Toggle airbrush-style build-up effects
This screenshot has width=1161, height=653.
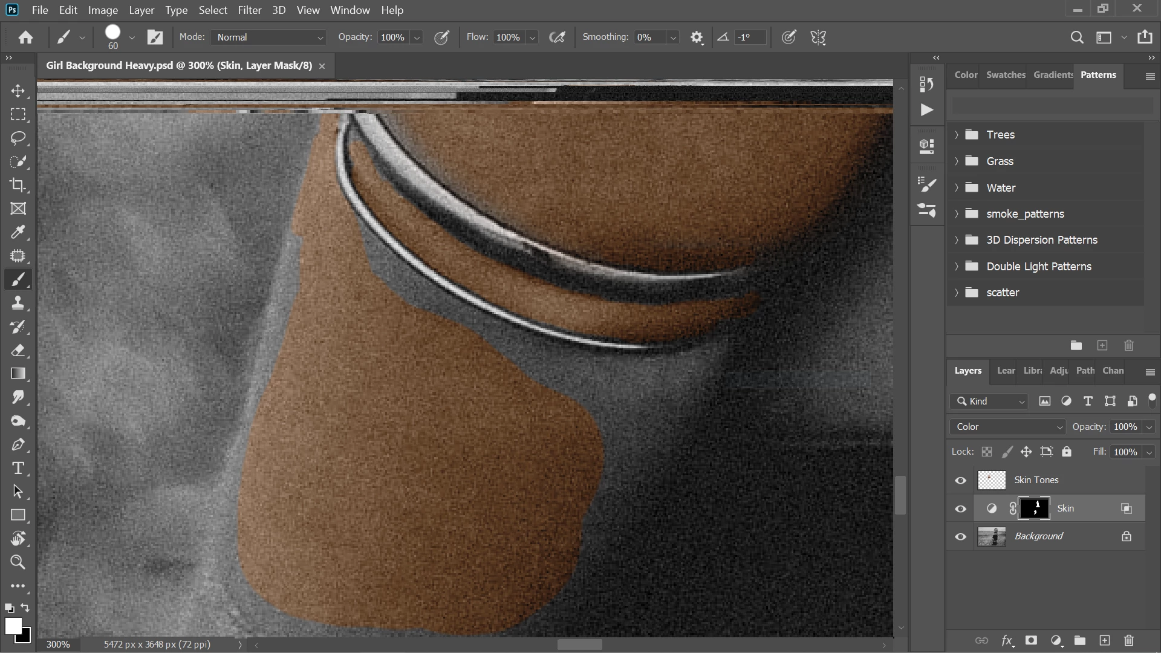557,37
